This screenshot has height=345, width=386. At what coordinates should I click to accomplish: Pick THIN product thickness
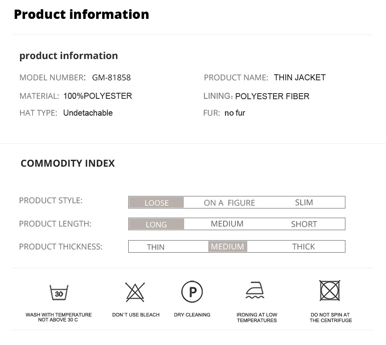tap(156, 247)
